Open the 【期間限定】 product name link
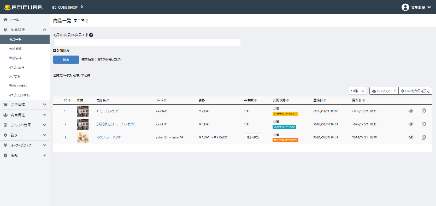436x206 pixels. (116, 124)
